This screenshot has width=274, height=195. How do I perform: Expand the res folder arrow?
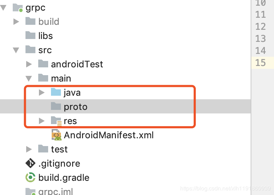point(41,121)
